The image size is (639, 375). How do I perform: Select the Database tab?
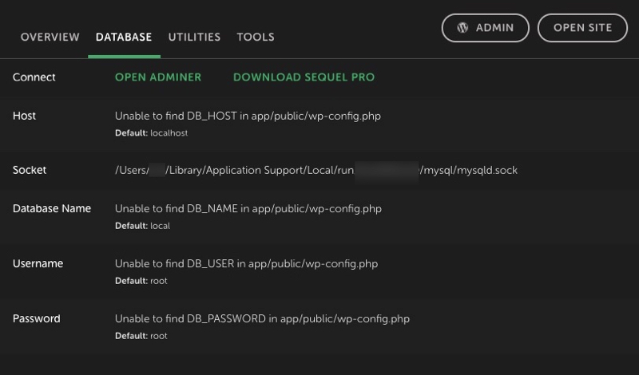pyautogui.click(x=124, y=37)
